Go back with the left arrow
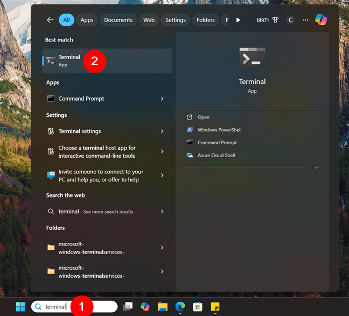 click(50, 20)
